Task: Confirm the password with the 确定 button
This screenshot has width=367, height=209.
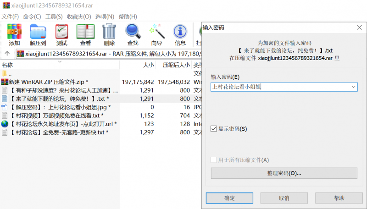Action: [229, 198]
